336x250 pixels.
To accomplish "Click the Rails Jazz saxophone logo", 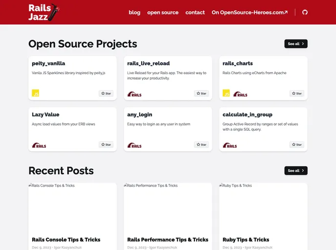I will click(44, 12).
